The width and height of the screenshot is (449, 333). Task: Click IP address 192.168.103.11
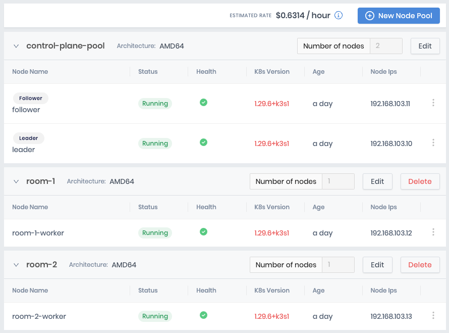[390, 104]
